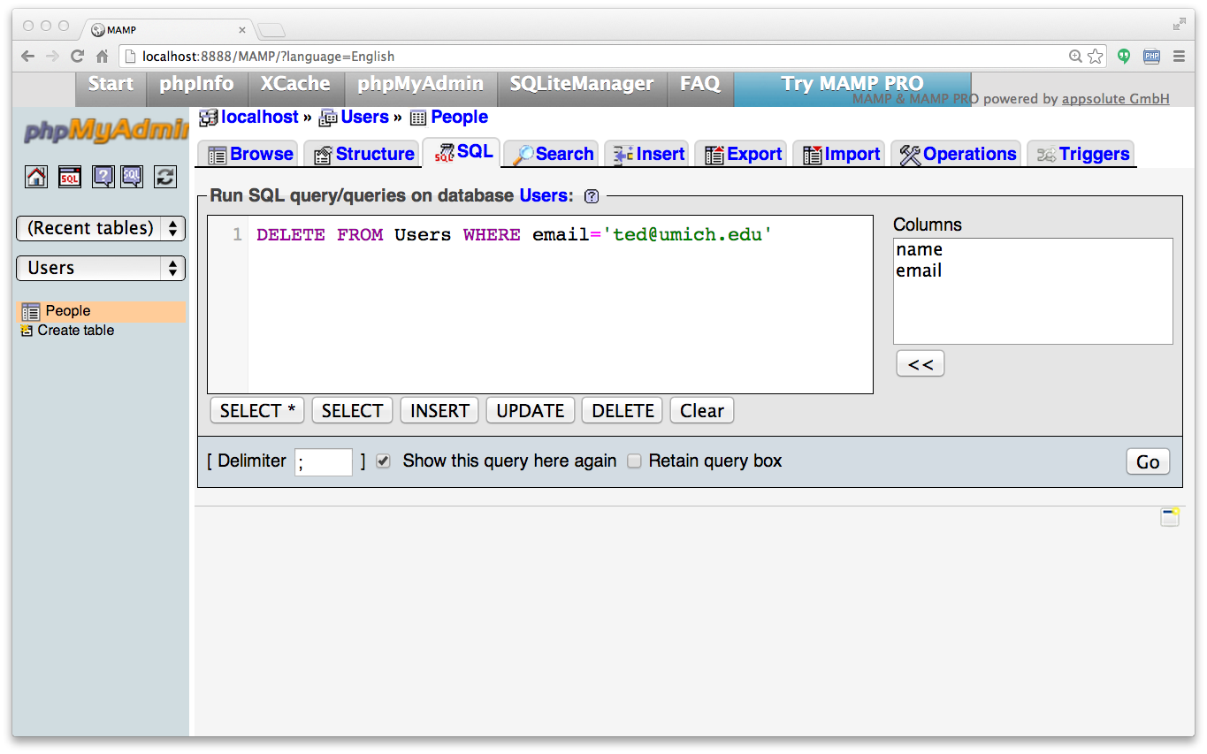The image size is (1207, 754).
Task: Open phpMyAdmin documentation icon
Action: tap(103, 177)
